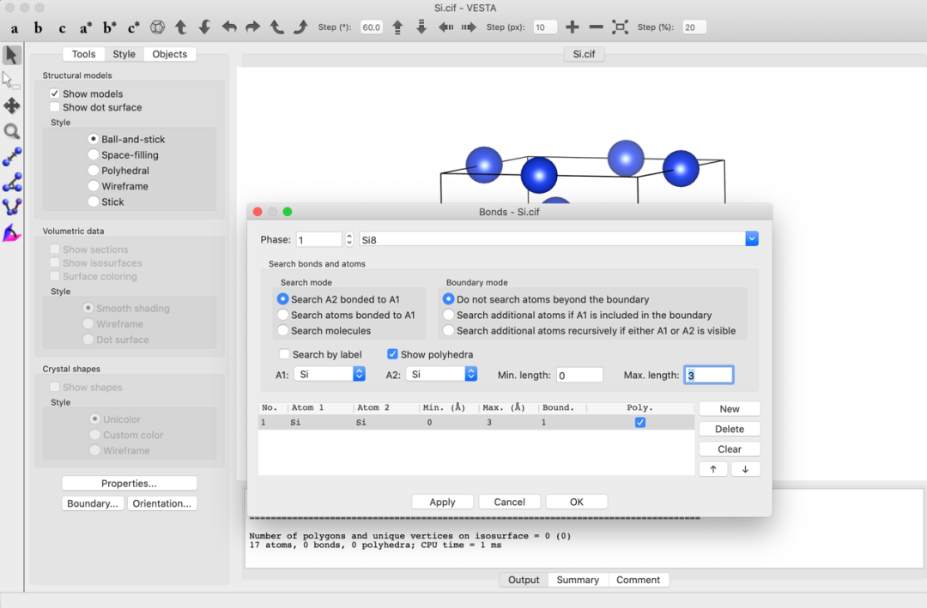Switch to the Style tab
Viewport: 927px width, 608px height.
[x=124, y=54]
